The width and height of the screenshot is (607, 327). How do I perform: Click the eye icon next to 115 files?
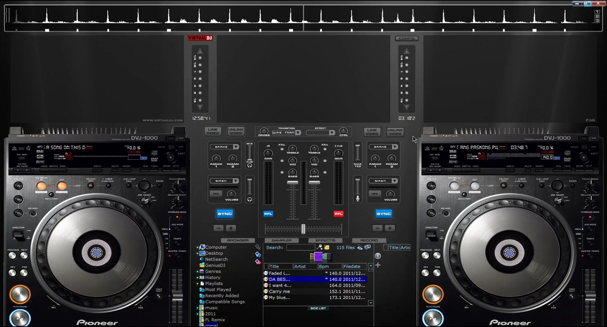coord(360,247)
